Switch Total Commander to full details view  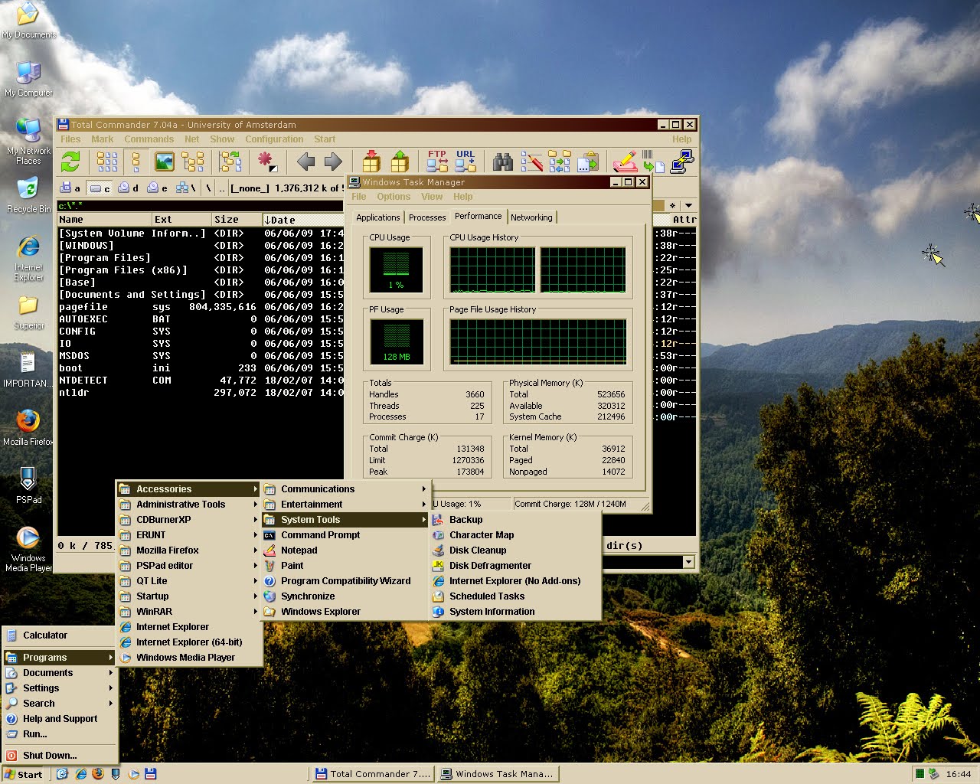click(x=136, y=162)
